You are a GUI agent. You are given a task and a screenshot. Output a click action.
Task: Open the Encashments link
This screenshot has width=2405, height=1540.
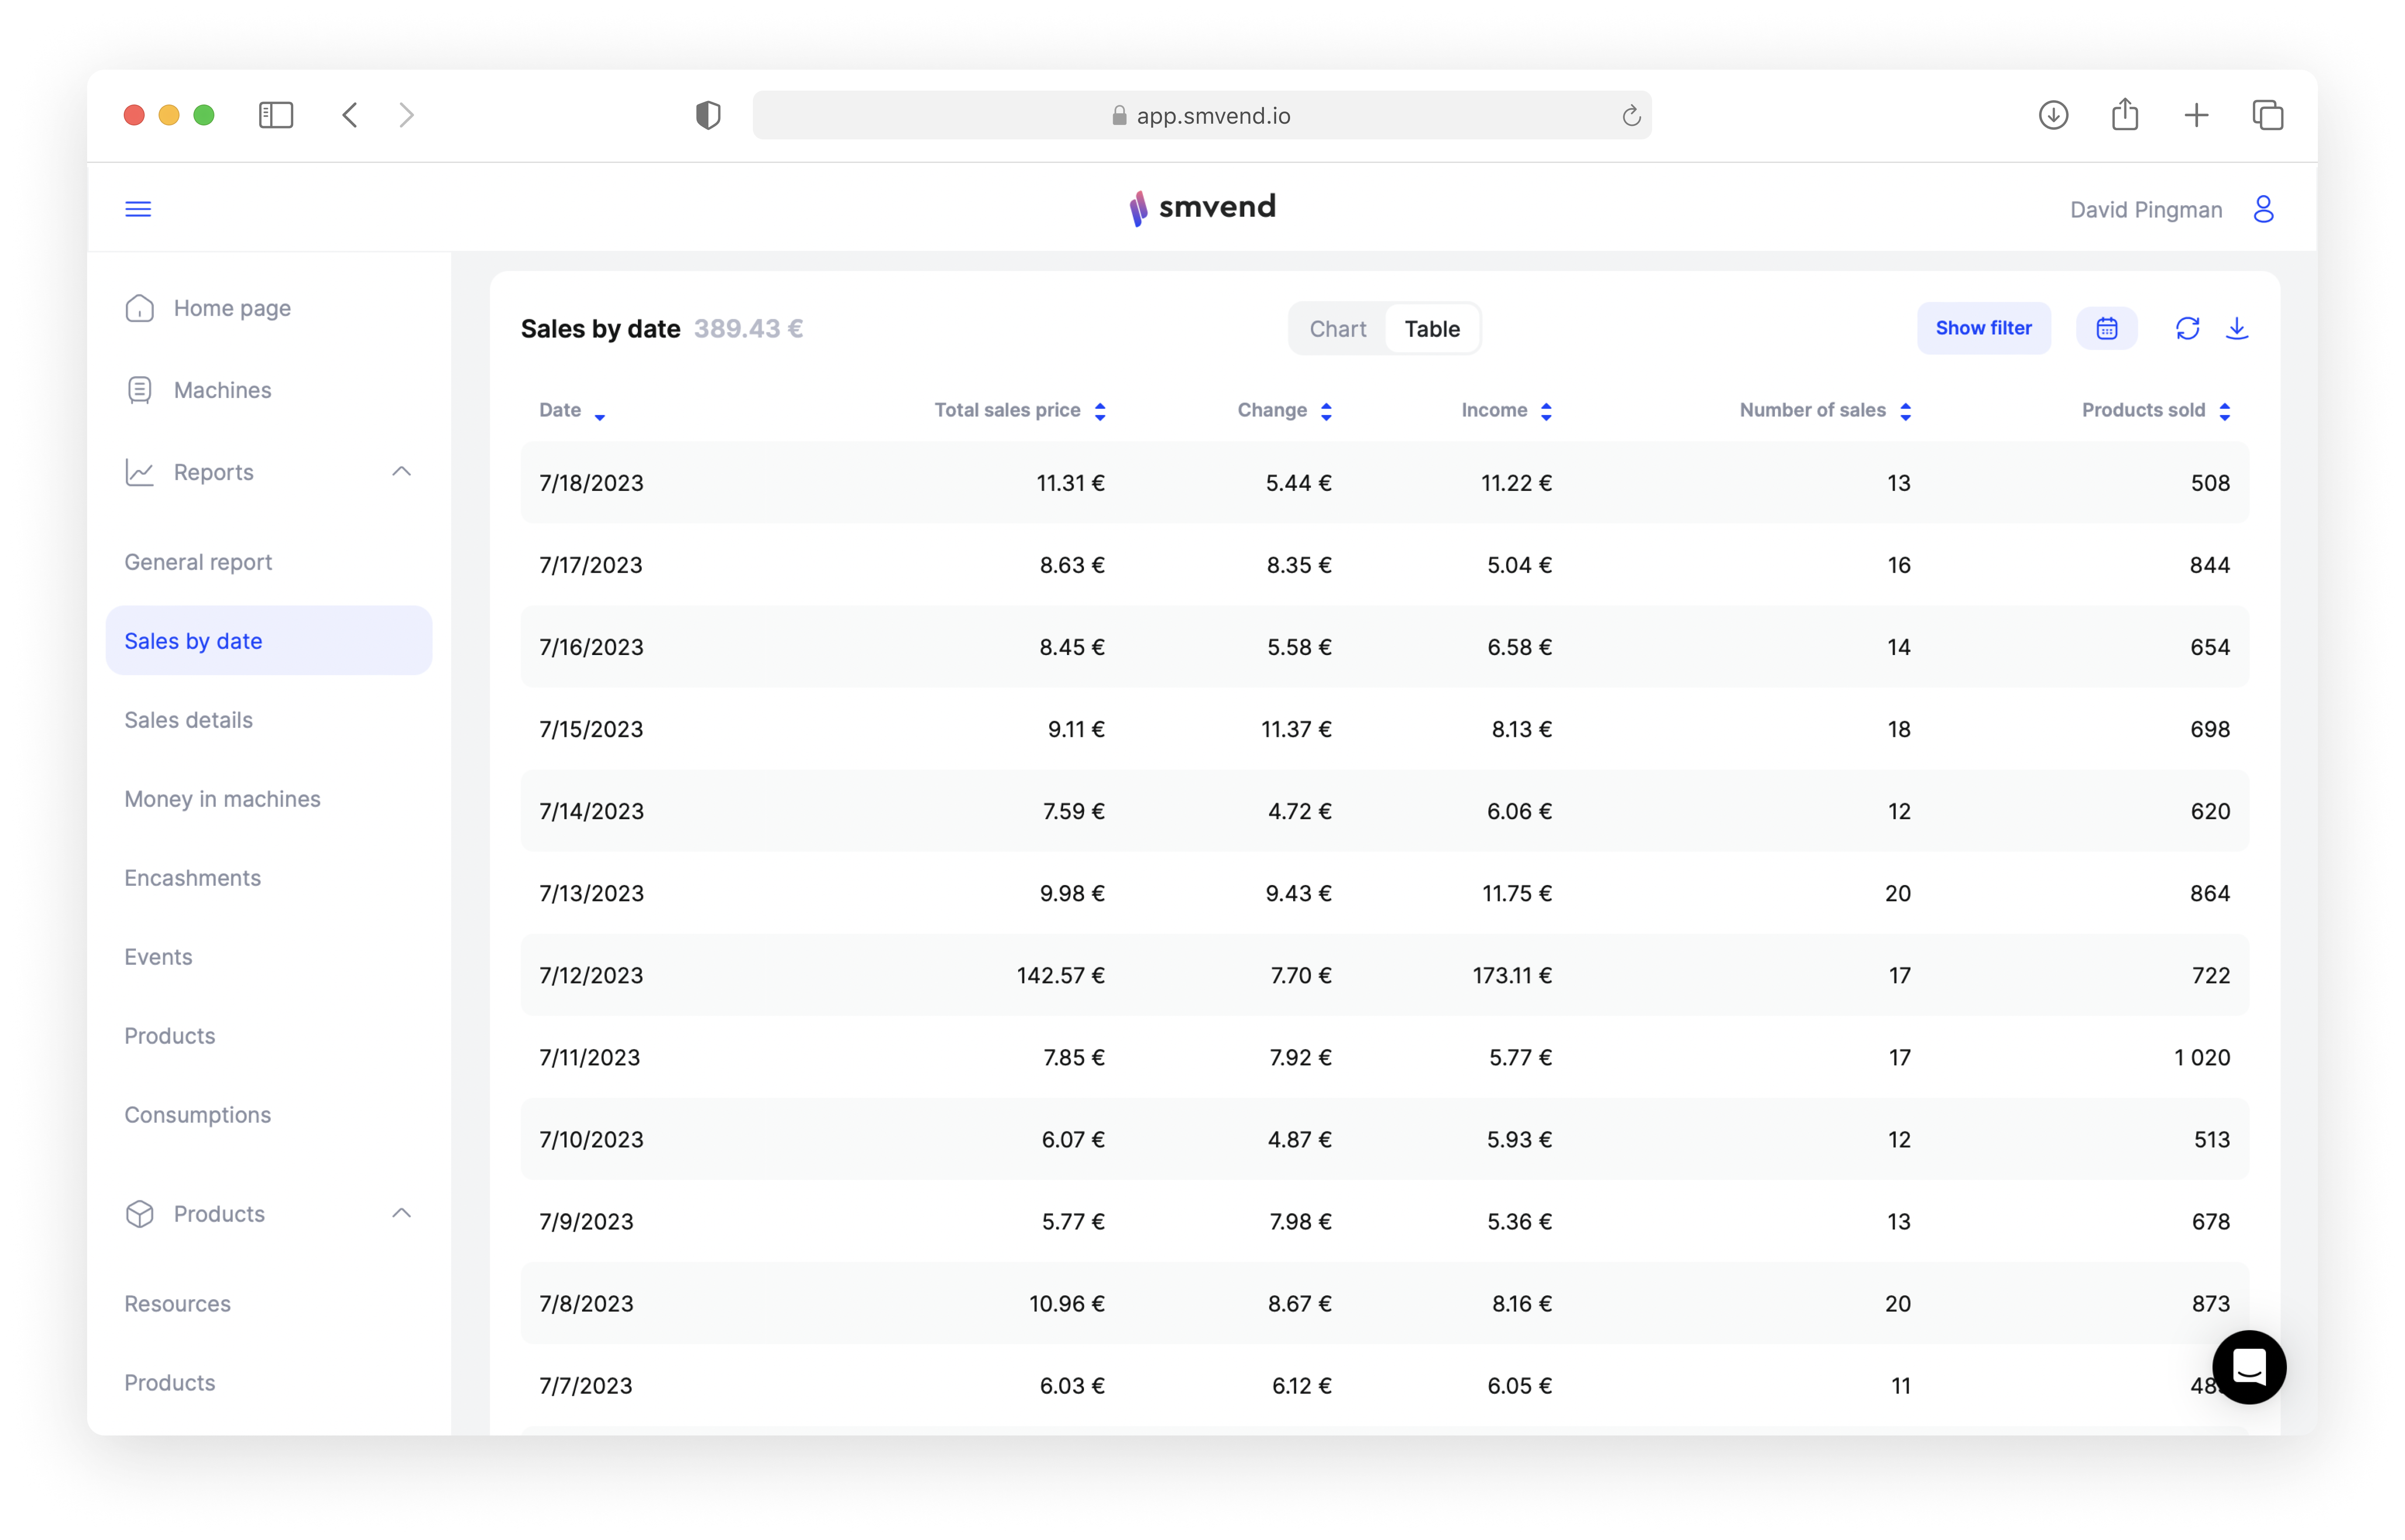(192, 878)
